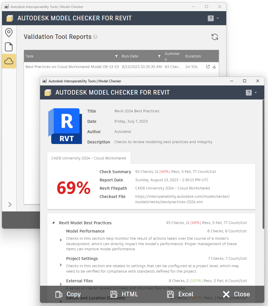268x306 pixels.
Task: Open help dropdown arrow in back window header
Action: point(218,18)
